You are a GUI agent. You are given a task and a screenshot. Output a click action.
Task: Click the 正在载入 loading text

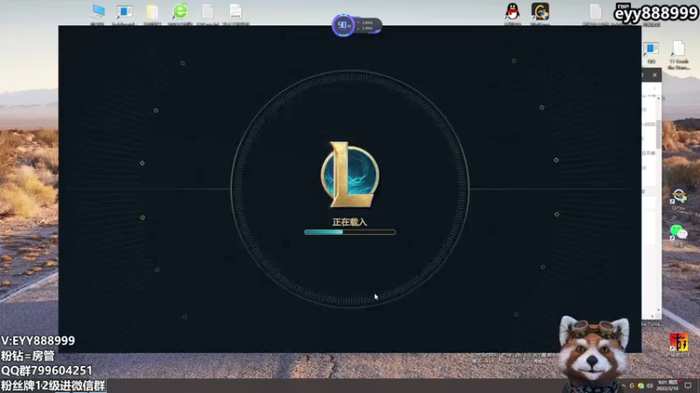pos(349,222)
